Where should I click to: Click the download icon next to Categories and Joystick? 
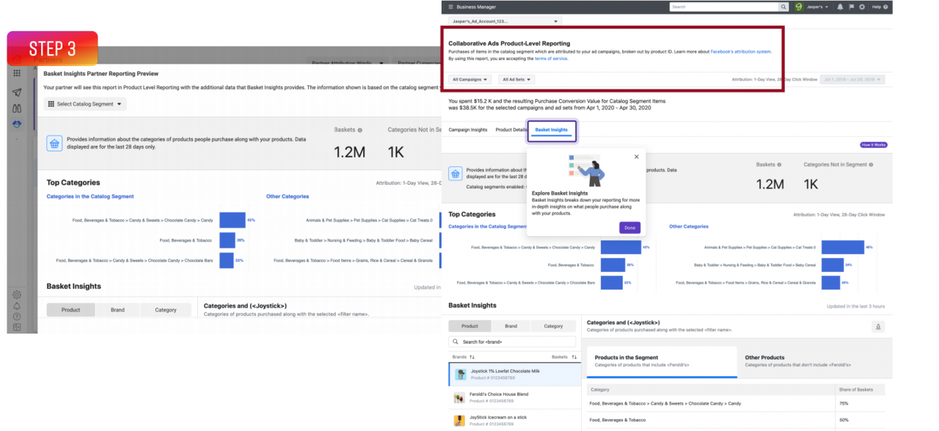[878, 327]
